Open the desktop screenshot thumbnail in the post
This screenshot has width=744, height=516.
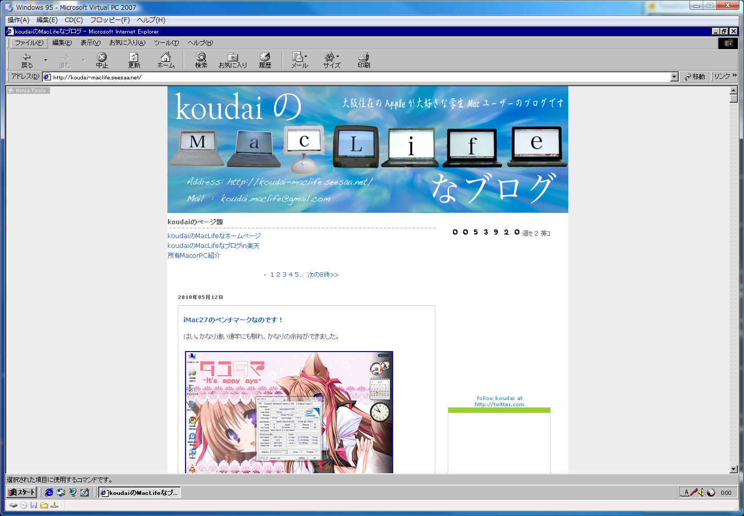pos(289,412)
